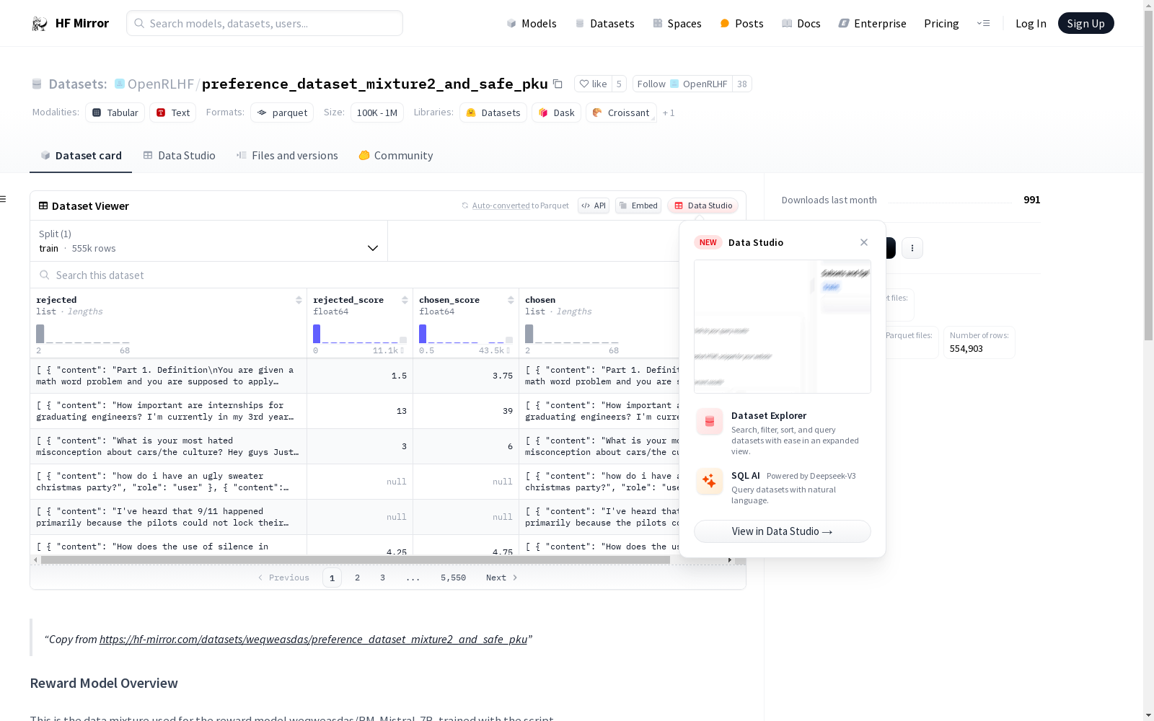Click the rejected lengths histogram bar

[x=40, y=334]
